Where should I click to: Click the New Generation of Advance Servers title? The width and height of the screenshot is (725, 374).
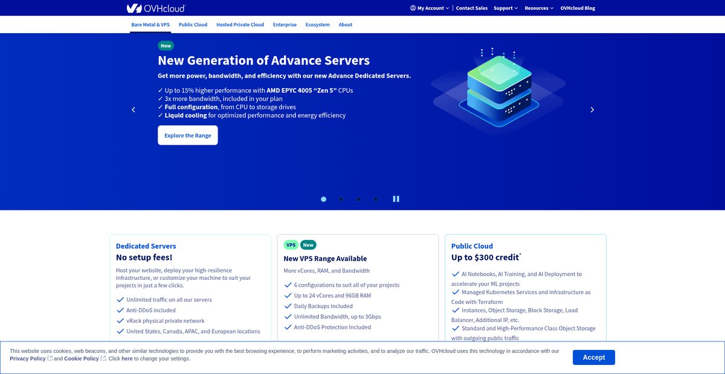click(x=264, y=60)
